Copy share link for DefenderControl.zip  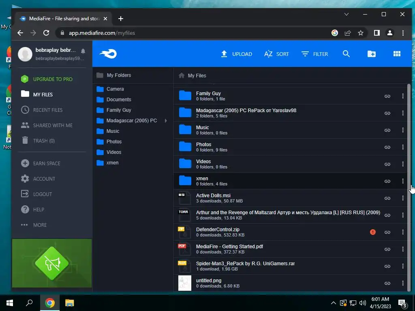point(387,232)
